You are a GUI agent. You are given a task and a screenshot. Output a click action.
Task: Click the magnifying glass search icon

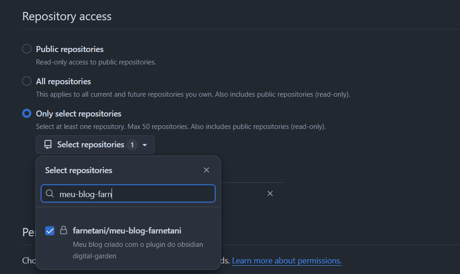(x=50, y=194)
